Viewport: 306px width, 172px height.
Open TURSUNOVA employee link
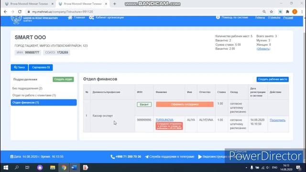tap(164, 120)
